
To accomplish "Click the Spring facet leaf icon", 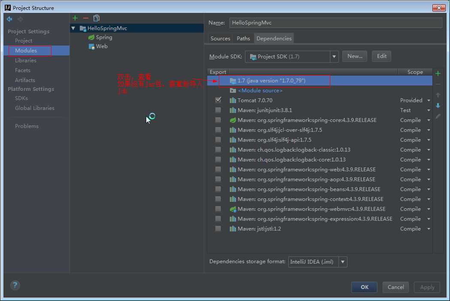I will pos(91,37).
